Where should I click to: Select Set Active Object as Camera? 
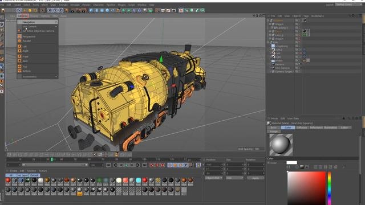click(x=38, y=31)
